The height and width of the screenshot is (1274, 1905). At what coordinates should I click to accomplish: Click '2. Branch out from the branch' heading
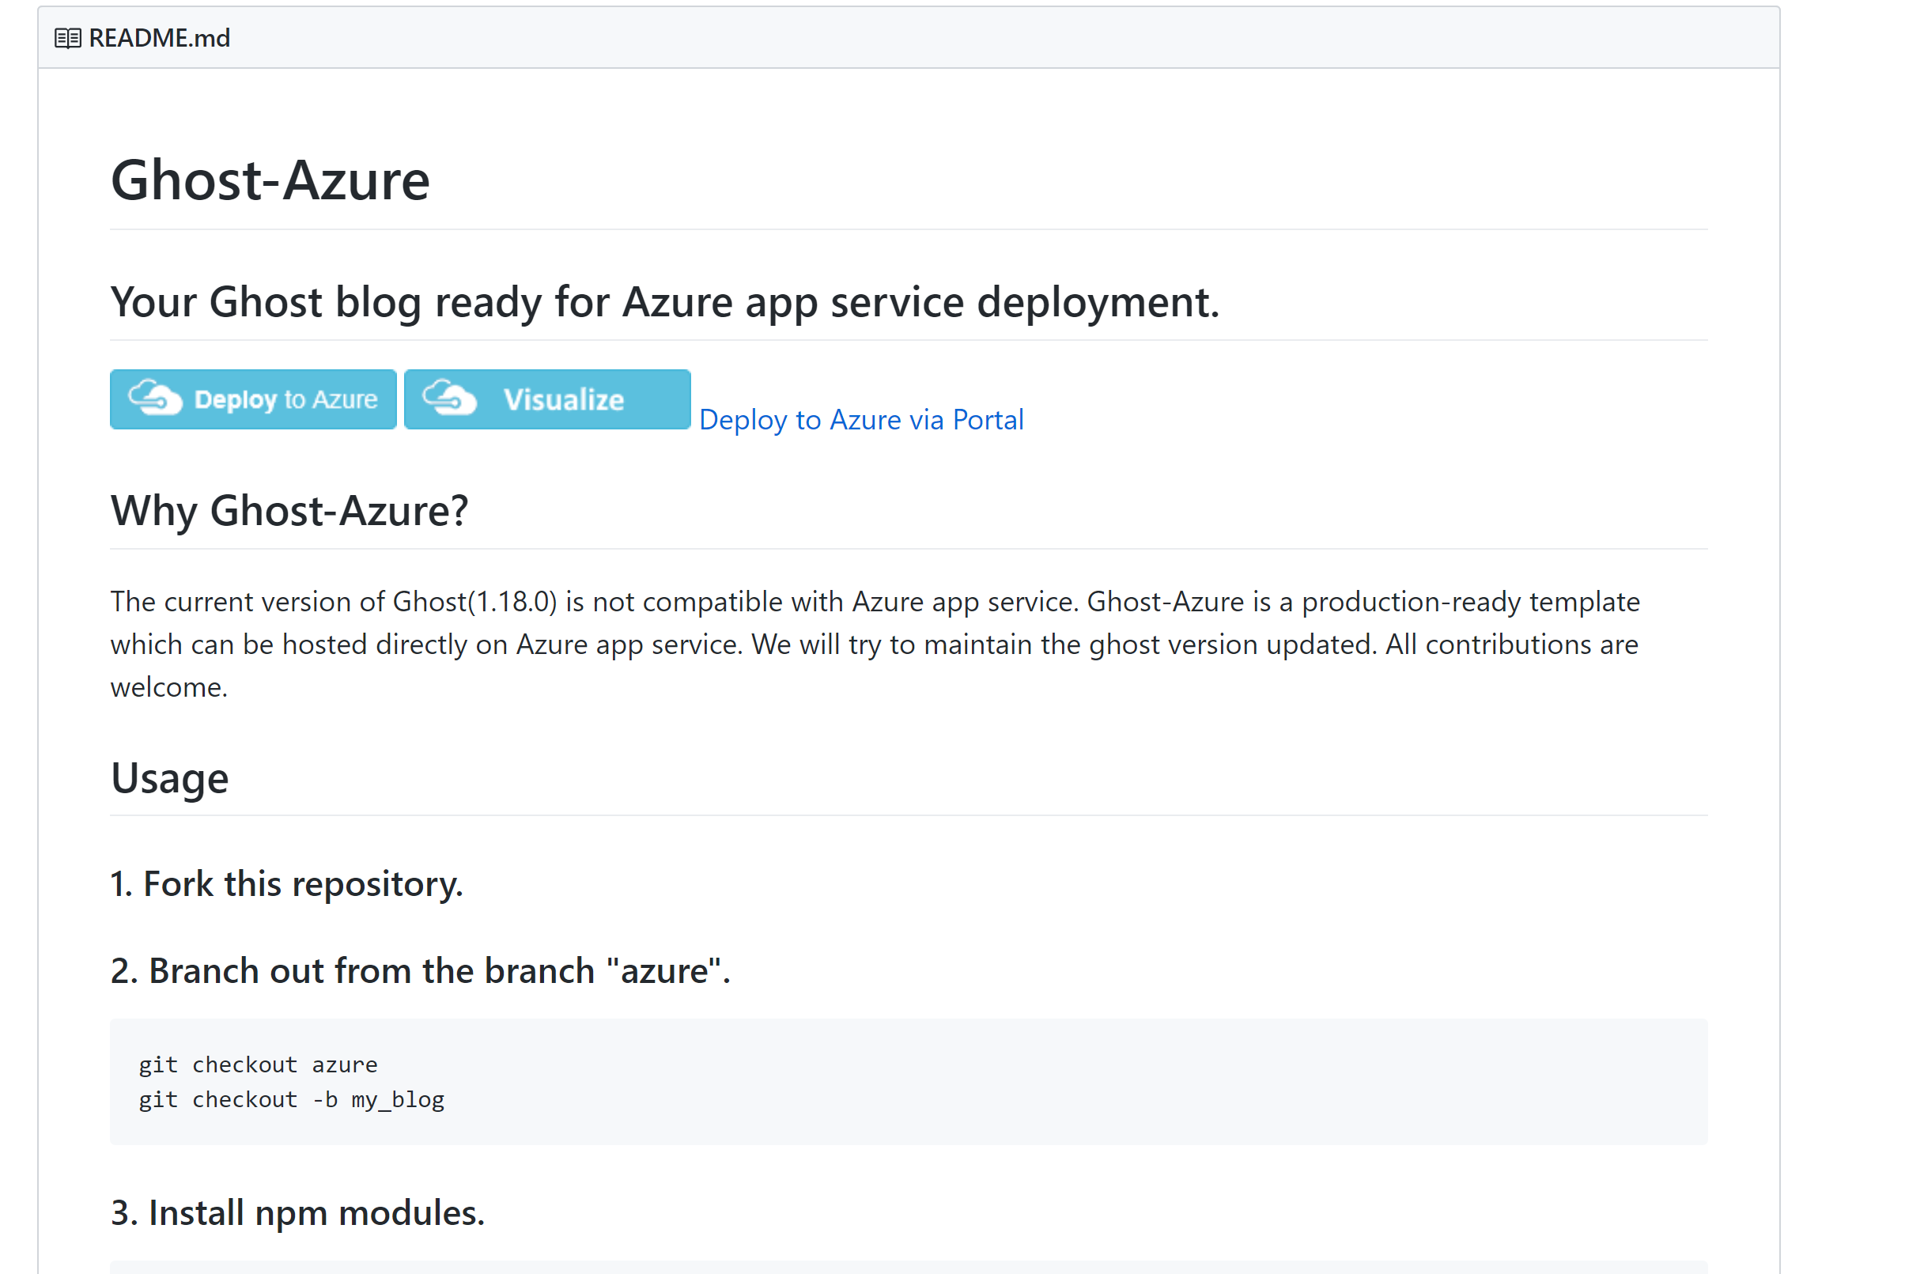421,971
